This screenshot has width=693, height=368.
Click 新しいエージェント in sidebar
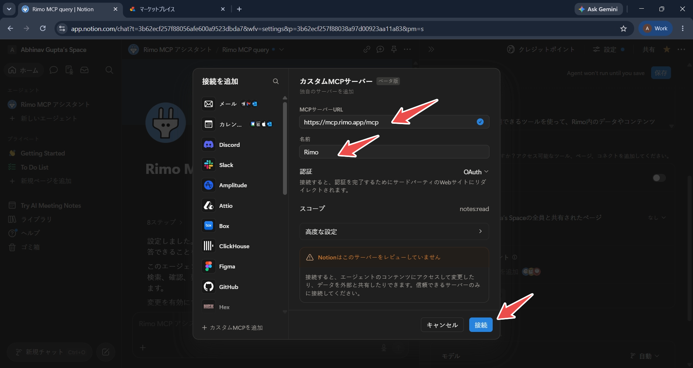pos(49,118)
